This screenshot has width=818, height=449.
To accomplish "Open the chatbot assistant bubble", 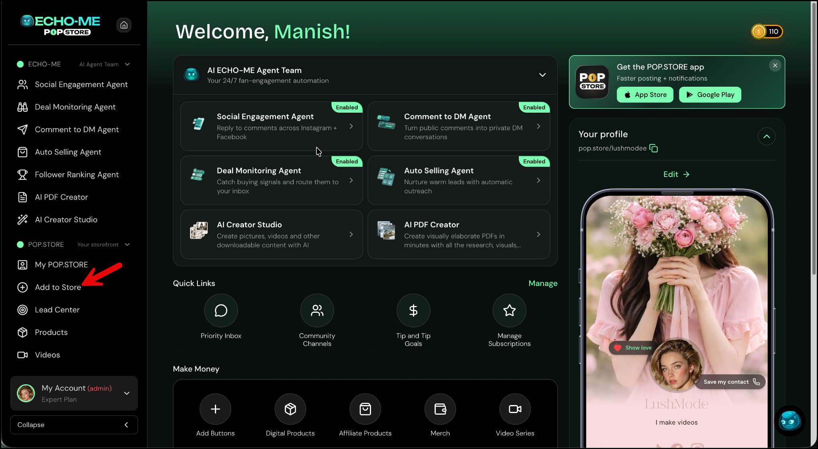I will pyautogui.click(x=790, y=421).
